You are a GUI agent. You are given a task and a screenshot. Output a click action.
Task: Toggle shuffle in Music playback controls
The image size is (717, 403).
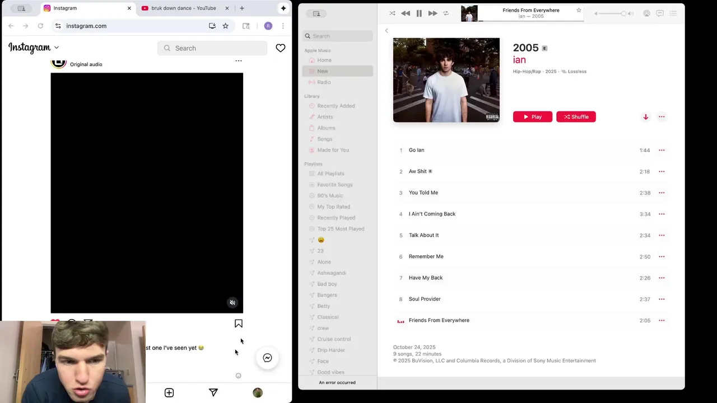point(392,13)
